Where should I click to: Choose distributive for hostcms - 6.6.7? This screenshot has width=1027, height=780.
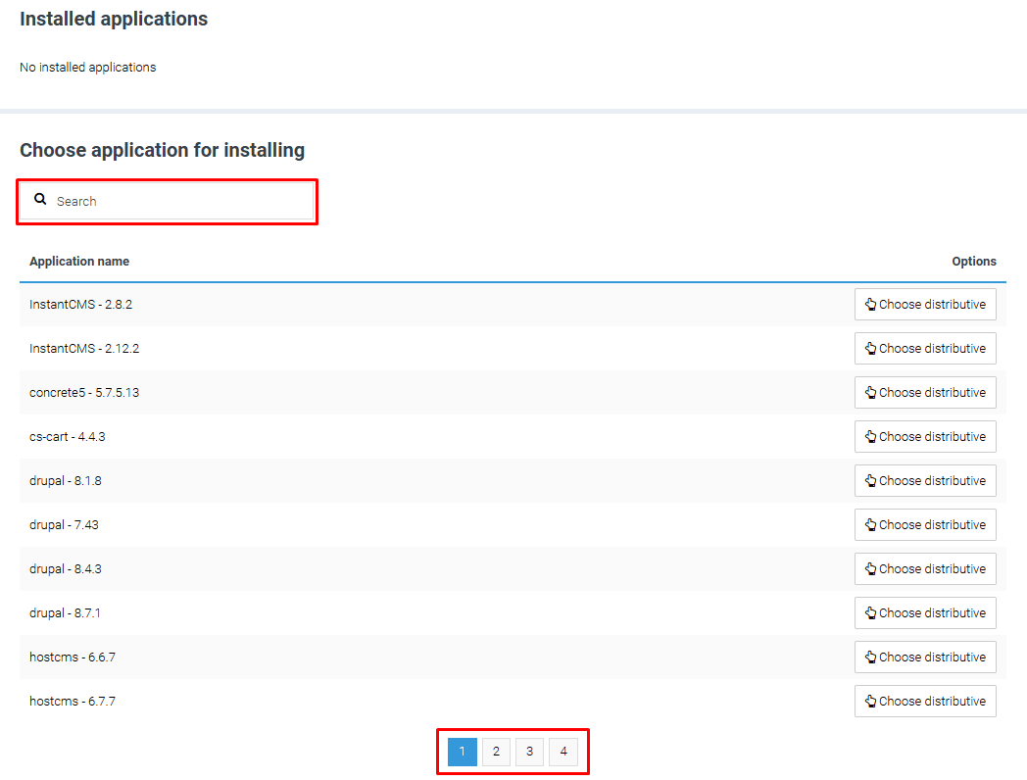click(925, 658)
